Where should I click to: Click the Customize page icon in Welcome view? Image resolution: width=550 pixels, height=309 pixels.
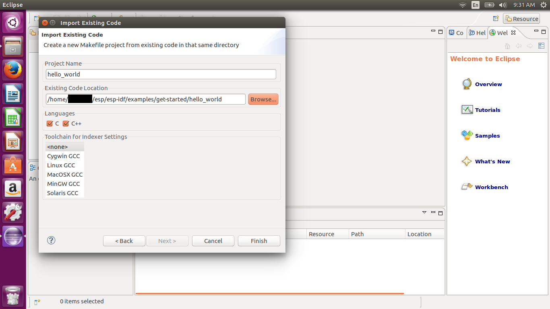(542, 46)
